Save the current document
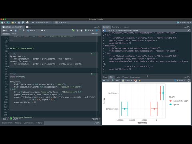Viewport: 192px width, 144px height. pyautogui.click(x=16, y=30)
